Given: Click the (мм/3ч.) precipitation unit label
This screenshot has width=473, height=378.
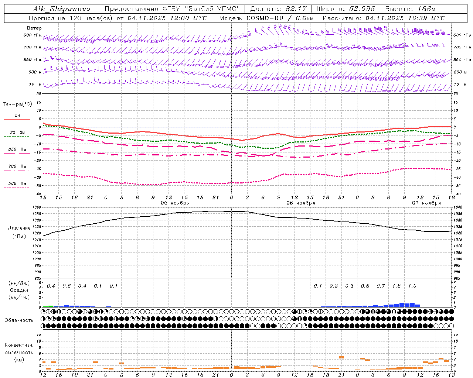Looking at the screenshot, I should click(x=19, y=283).
